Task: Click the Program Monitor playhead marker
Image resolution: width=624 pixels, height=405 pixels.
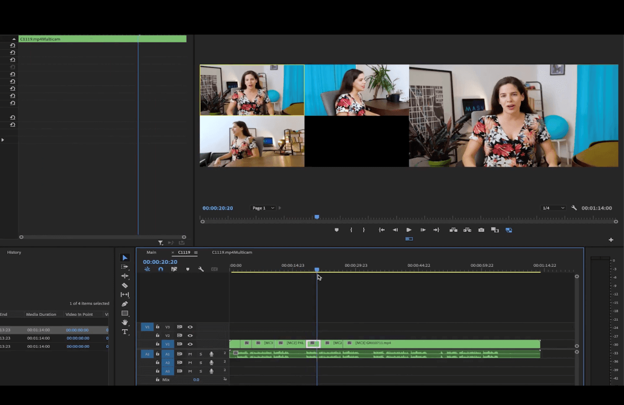Action: (317, 217)
